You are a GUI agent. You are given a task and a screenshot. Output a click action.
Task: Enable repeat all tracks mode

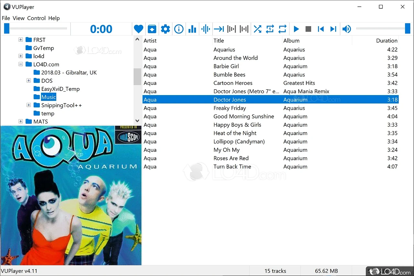pyautogui.click(x=282, y=29)
